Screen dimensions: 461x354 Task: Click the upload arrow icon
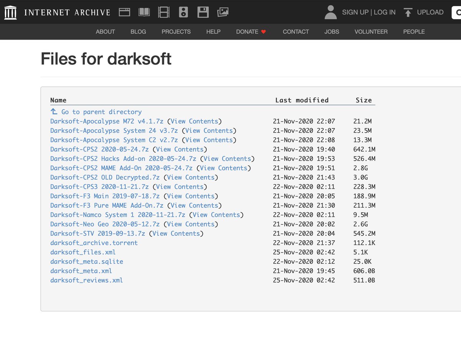pyautogui.click(x=408, y=12)
